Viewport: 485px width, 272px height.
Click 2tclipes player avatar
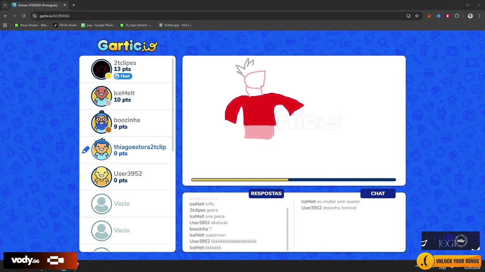(x=102, y=70)
